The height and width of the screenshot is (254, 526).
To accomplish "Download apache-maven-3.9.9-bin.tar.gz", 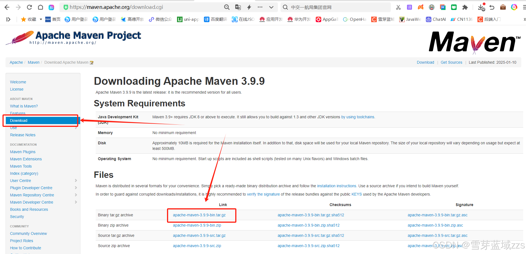I will pos(199,215).
